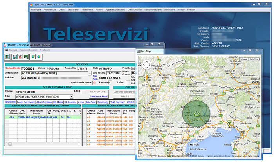274x162 pixels.
Task: Click the Descrizione field ROSSI (GEO) MARIO
Action: click(54, 74)
